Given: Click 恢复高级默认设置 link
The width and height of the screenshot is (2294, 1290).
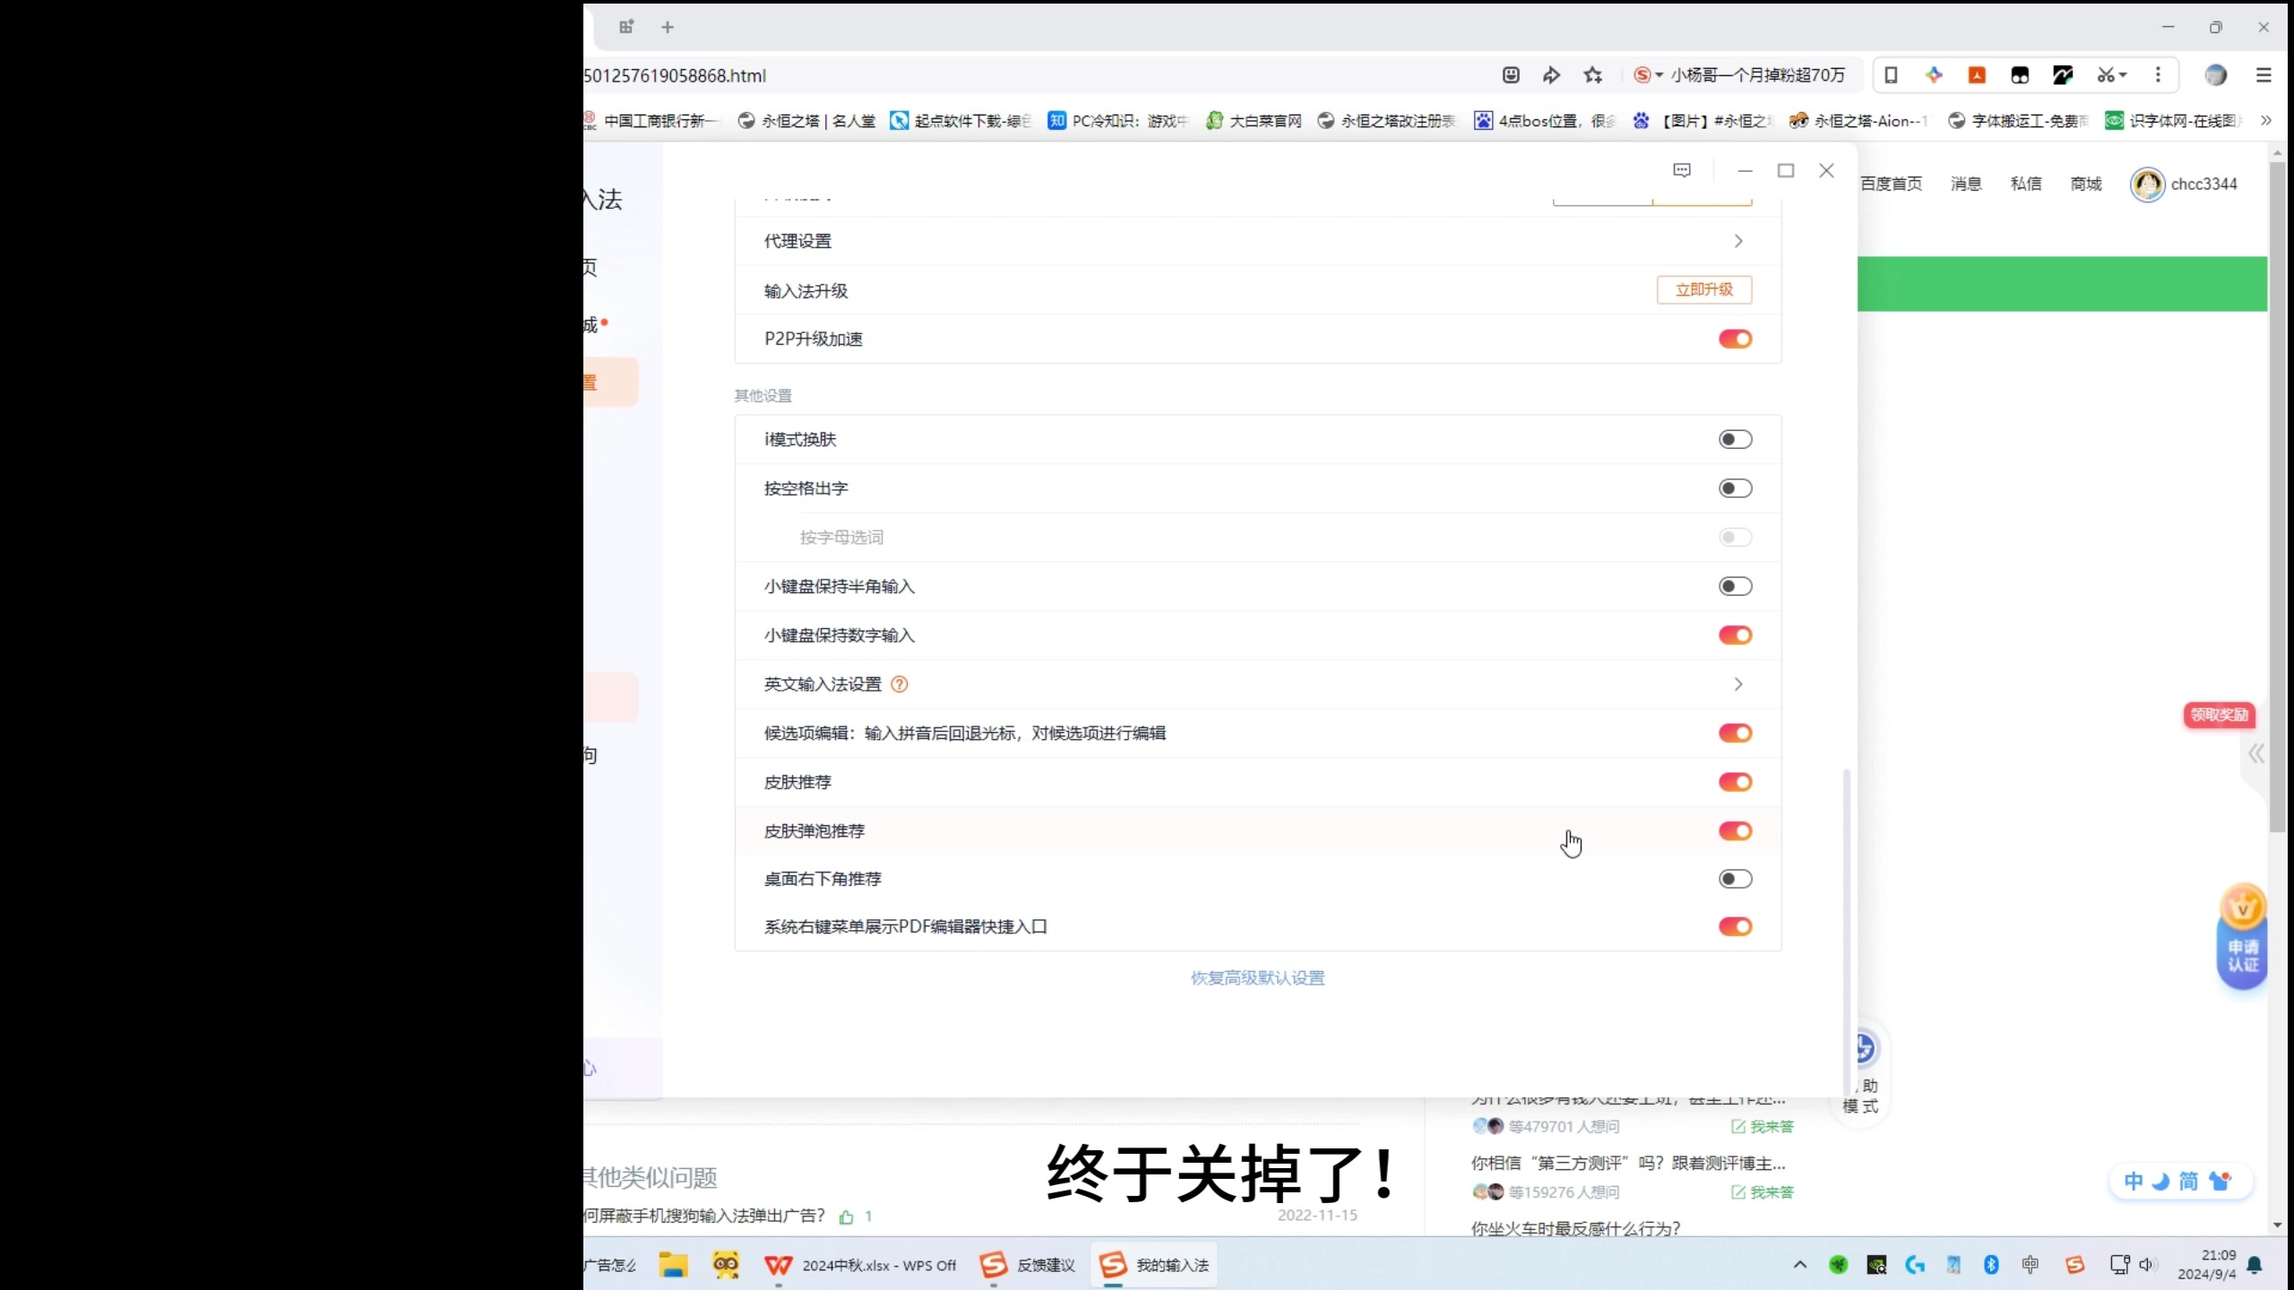Looking at the screenshot, I should pos(1257,978).
